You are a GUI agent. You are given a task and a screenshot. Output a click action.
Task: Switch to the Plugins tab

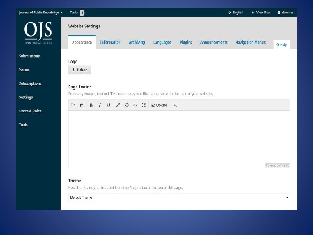(186, 42)
